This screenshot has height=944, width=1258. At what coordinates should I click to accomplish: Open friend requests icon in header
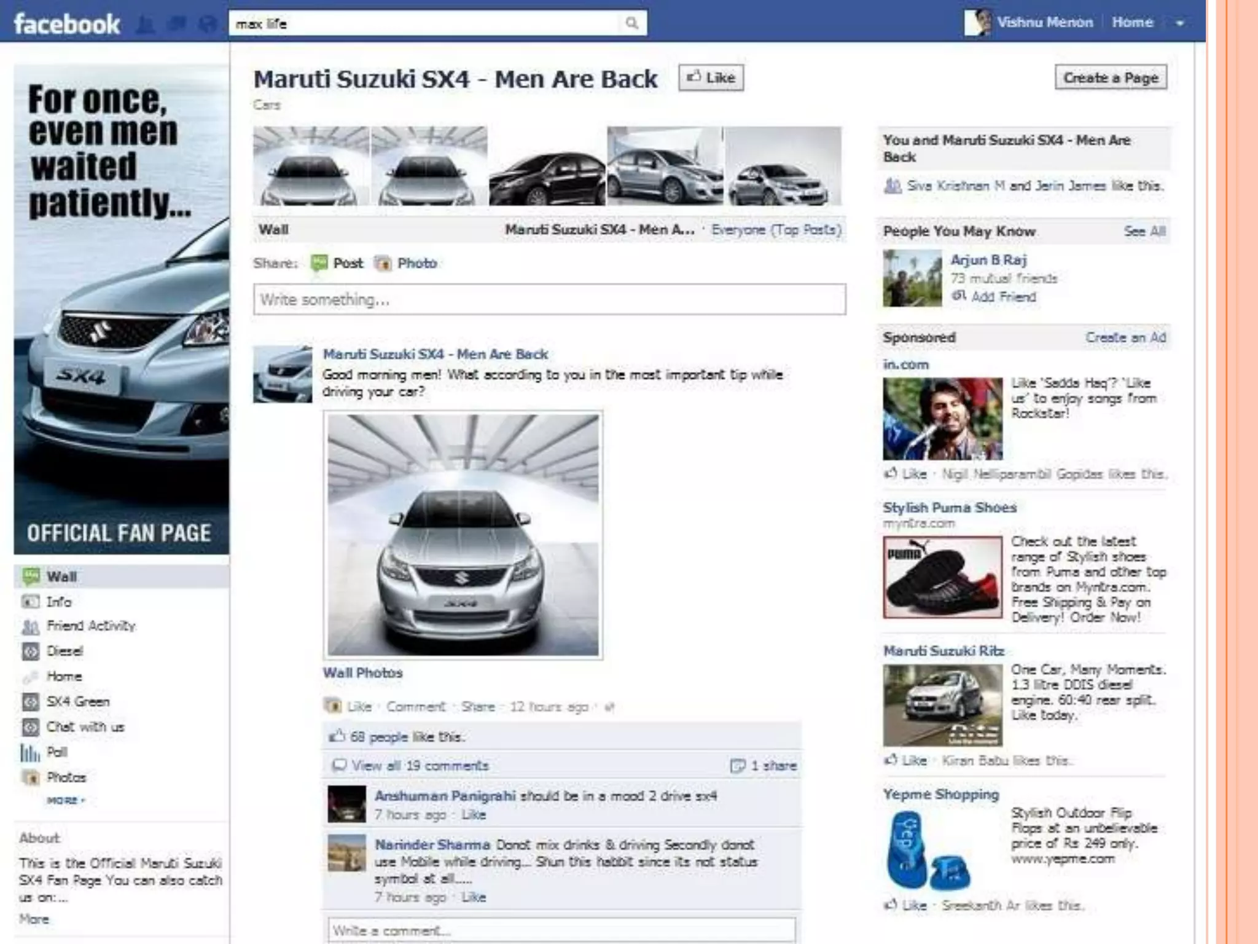pos(146,25)
